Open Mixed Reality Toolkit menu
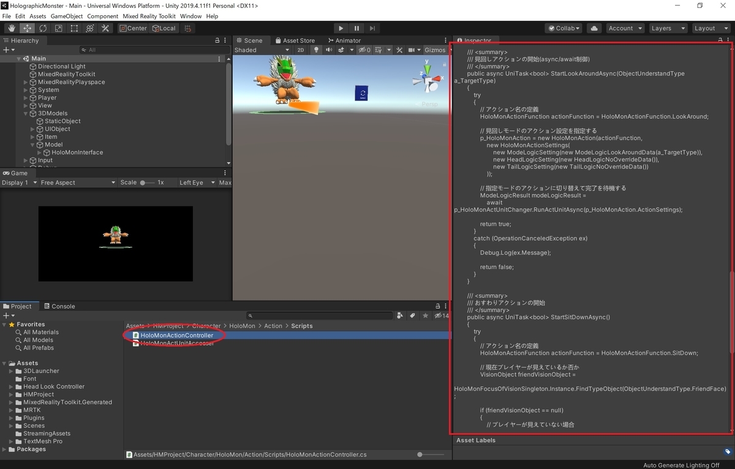The height and width of the screenshot is (469, 735). (149, 16)
